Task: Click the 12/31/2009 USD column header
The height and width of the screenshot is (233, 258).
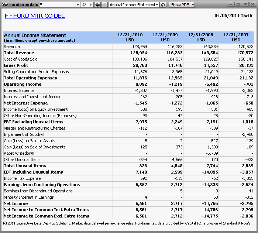Action: tap(165, 37)
